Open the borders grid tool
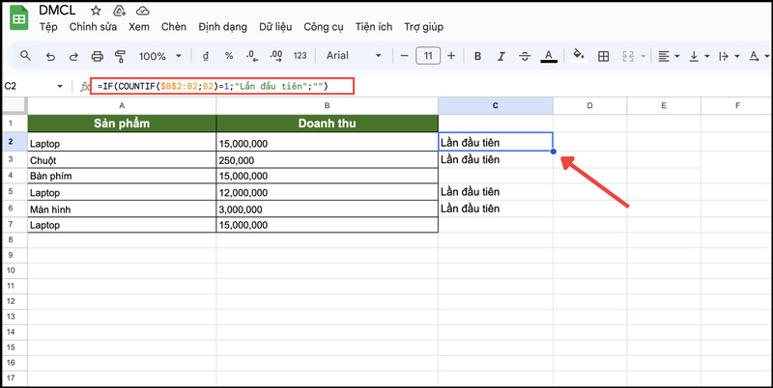The image size is (773, 388). coord(605,56)
